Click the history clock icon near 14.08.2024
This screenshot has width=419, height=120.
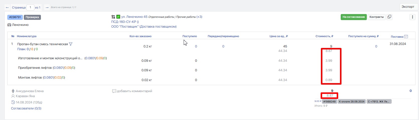[13, 102]
